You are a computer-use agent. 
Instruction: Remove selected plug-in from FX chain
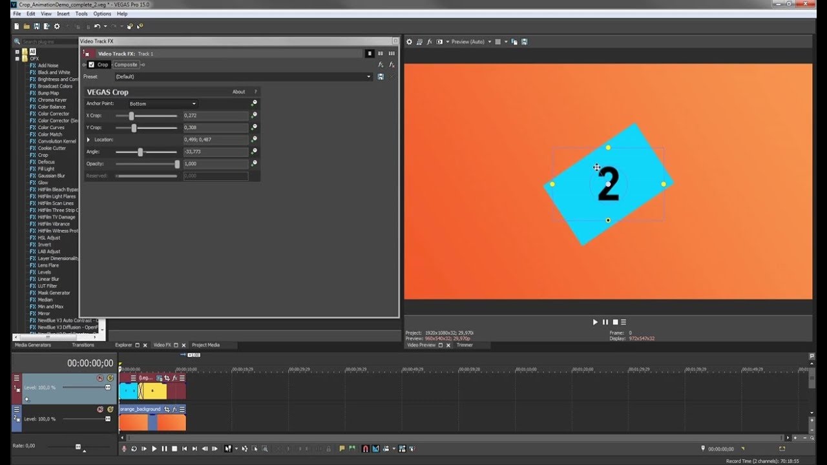coord(391,65)
